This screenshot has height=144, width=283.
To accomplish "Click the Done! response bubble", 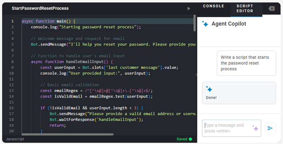I will coord(239,93).
